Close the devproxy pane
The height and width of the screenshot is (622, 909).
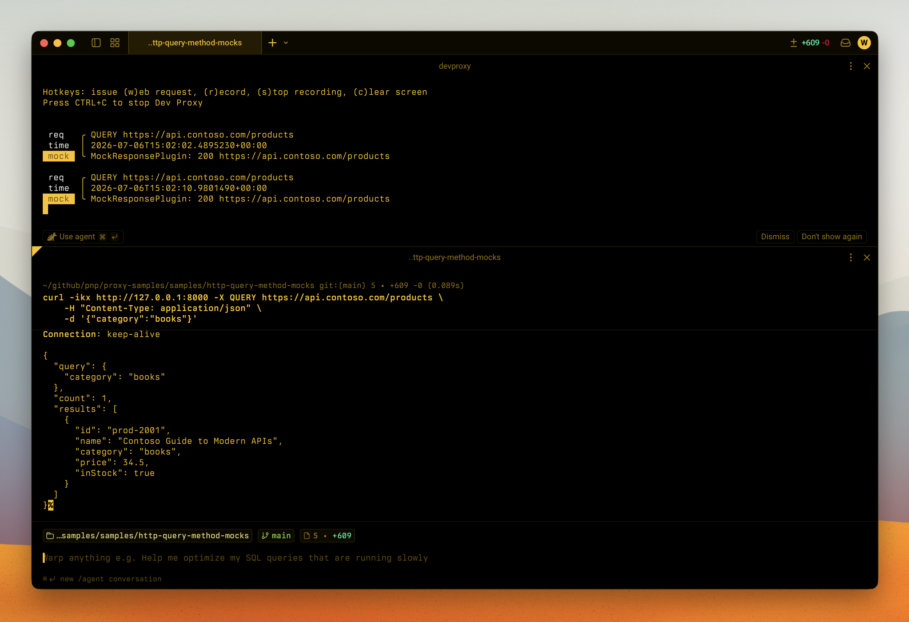867,66
